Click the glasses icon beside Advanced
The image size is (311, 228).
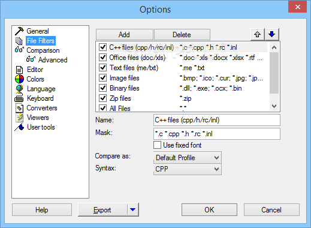pos(31,59)
